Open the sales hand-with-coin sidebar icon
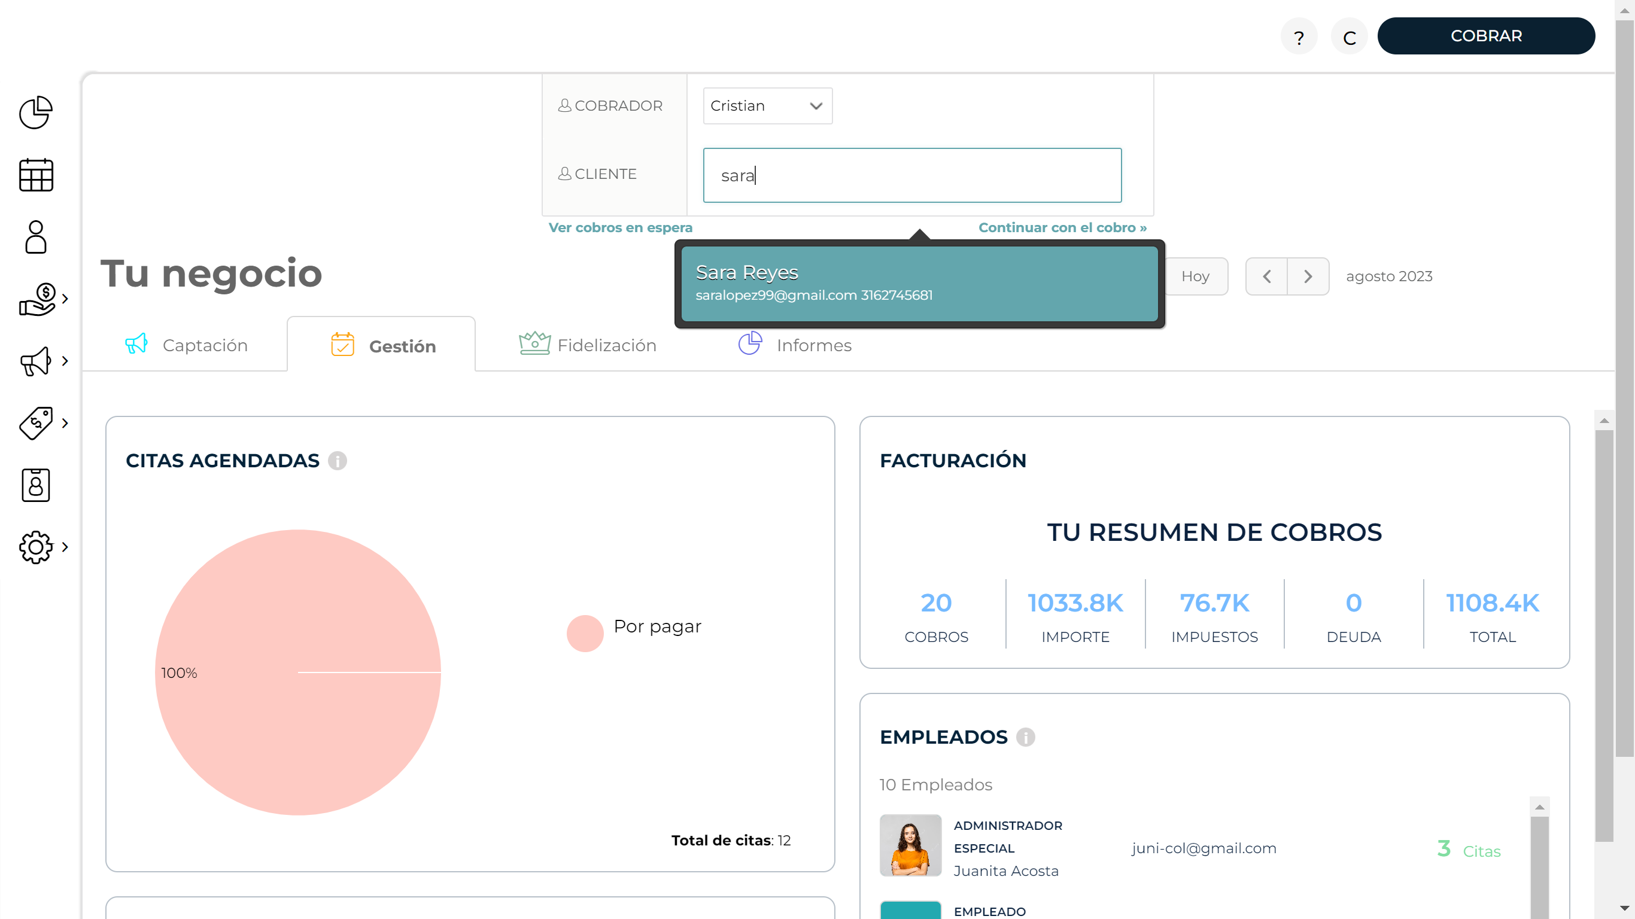This screenshot has height=919, width=1635. tap(38, 299)
